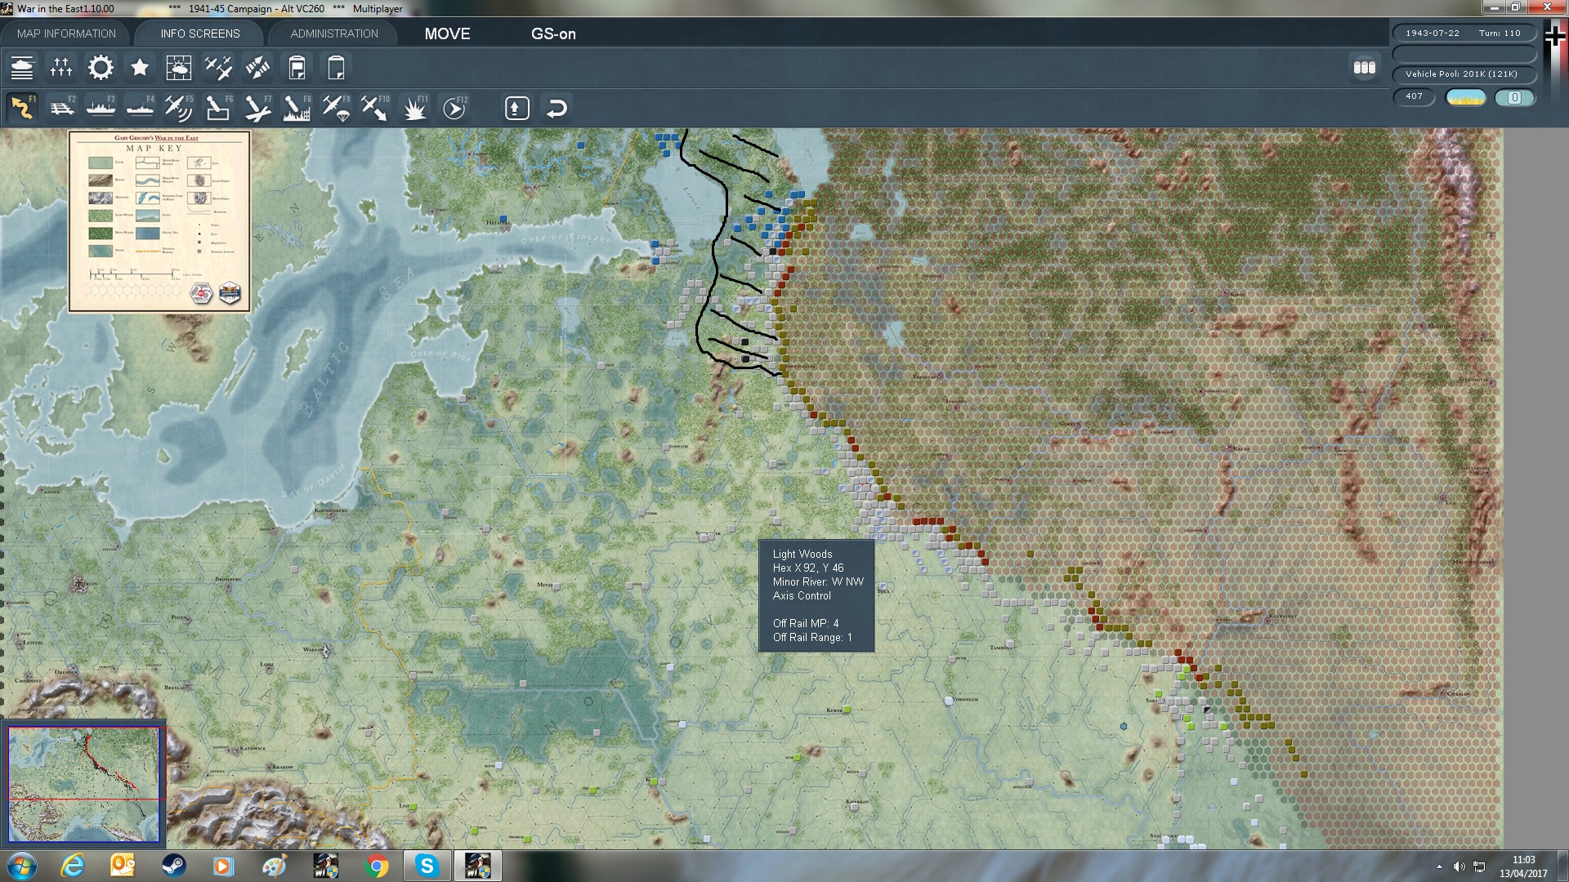Open Windows Start button
The width and height of the screenshot is (1569, 882).
22,866
